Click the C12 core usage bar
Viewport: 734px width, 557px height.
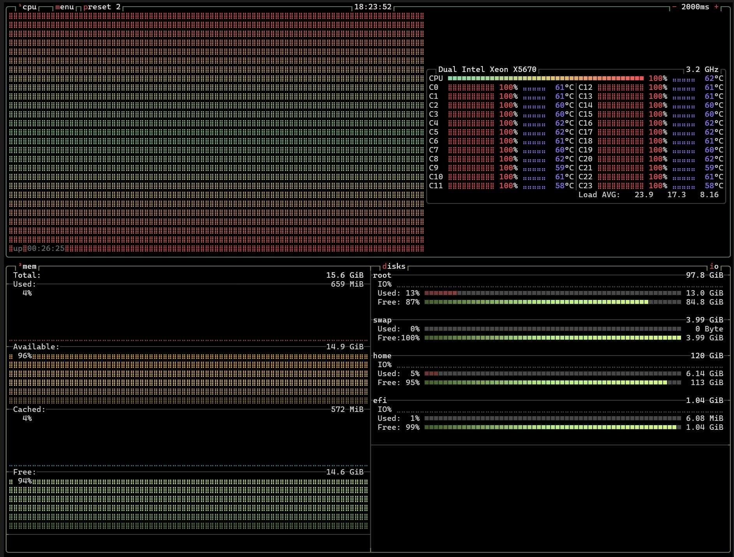tap(621, 87)
